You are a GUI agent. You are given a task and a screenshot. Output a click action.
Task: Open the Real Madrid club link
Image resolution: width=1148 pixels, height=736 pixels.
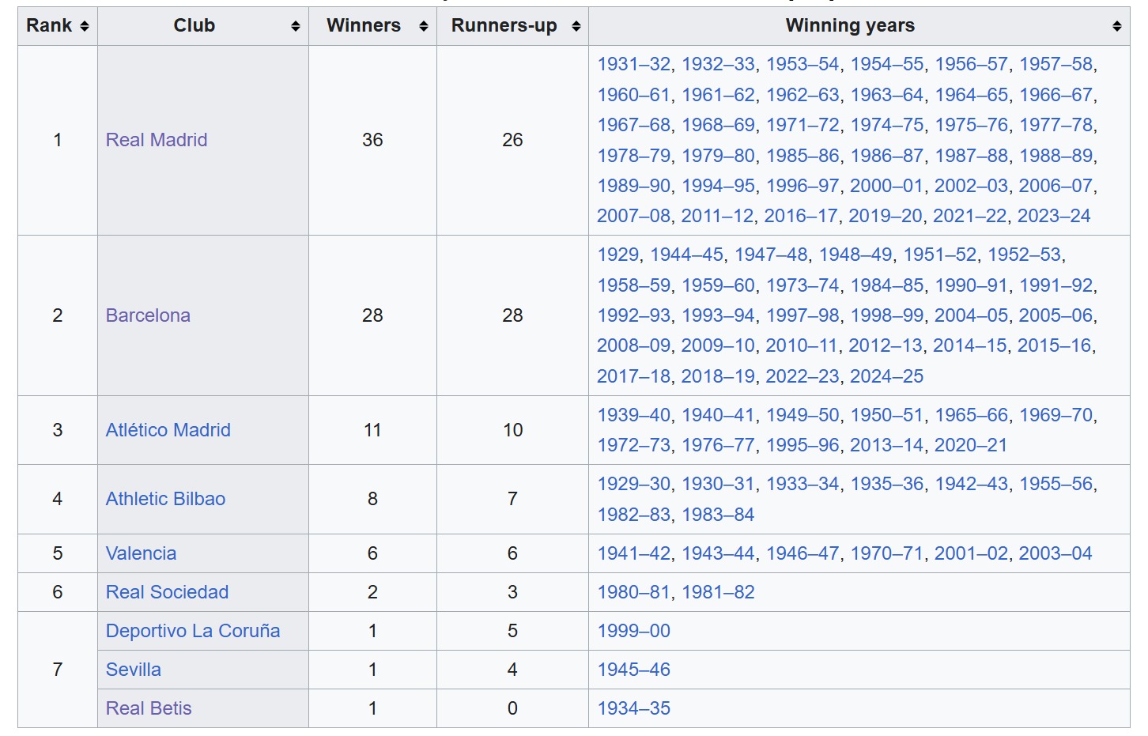pos(157,140)
